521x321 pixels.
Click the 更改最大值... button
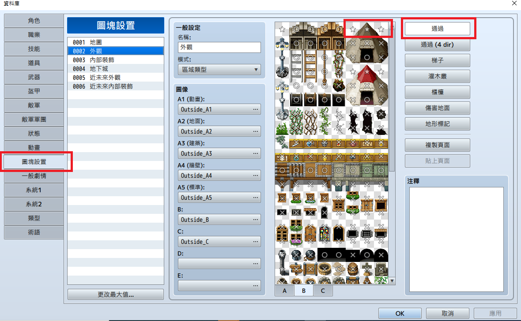point(116,295)
